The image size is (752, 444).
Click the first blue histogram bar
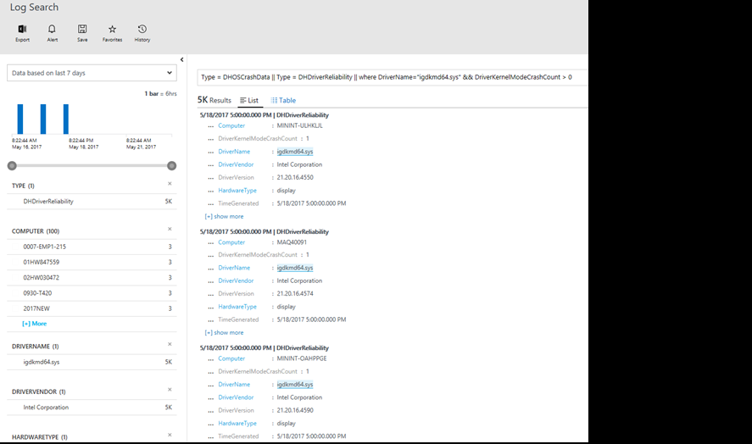coord(20,119)
